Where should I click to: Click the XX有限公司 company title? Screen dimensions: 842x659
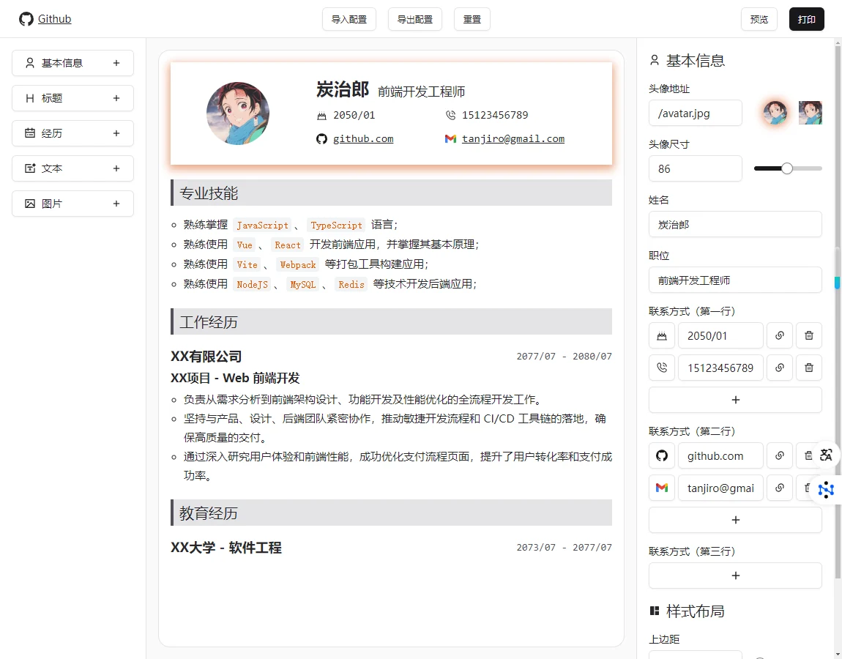click(x=206, y=357)
